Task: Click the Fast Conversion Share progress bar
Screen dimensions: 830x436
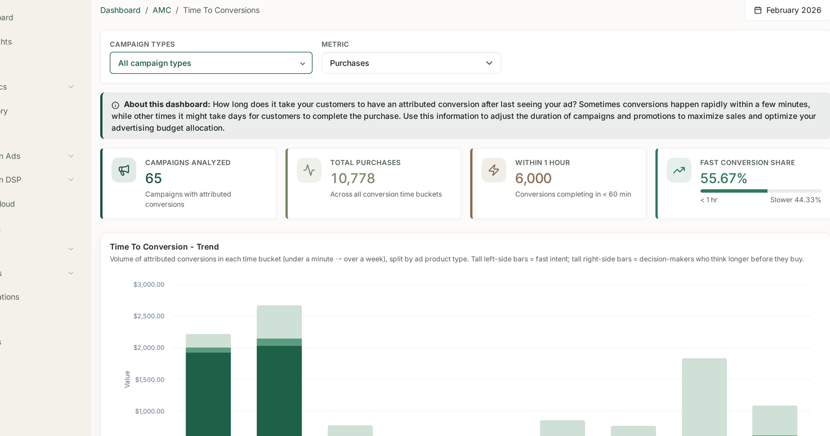Action: tap(760, 191)
